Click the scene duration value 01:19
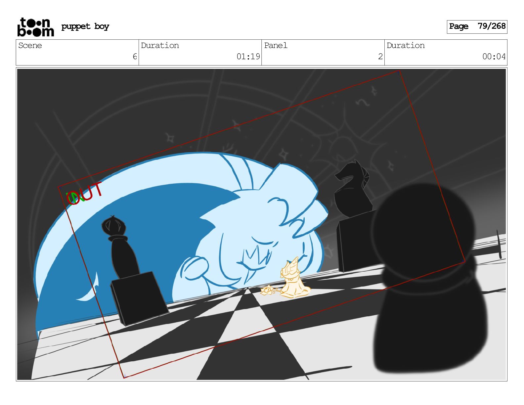This screenshot has width=524, height=405. (x=248, y=57)
